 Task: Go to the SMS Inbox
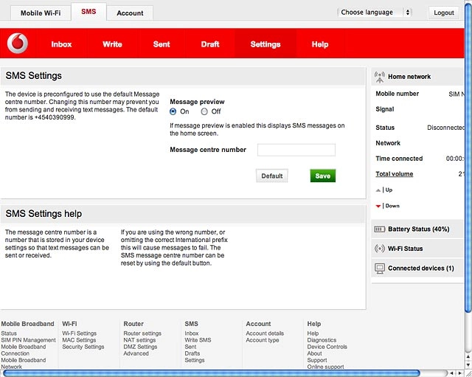click(x=61, y=44)
